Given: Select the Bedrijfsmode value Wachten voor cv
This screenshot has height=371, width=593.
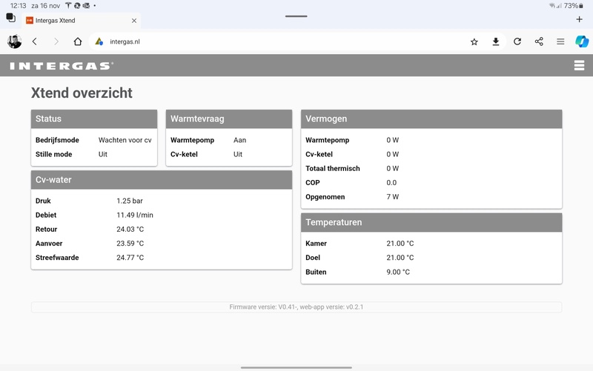Looking at the screenshot, I should 125,140.
